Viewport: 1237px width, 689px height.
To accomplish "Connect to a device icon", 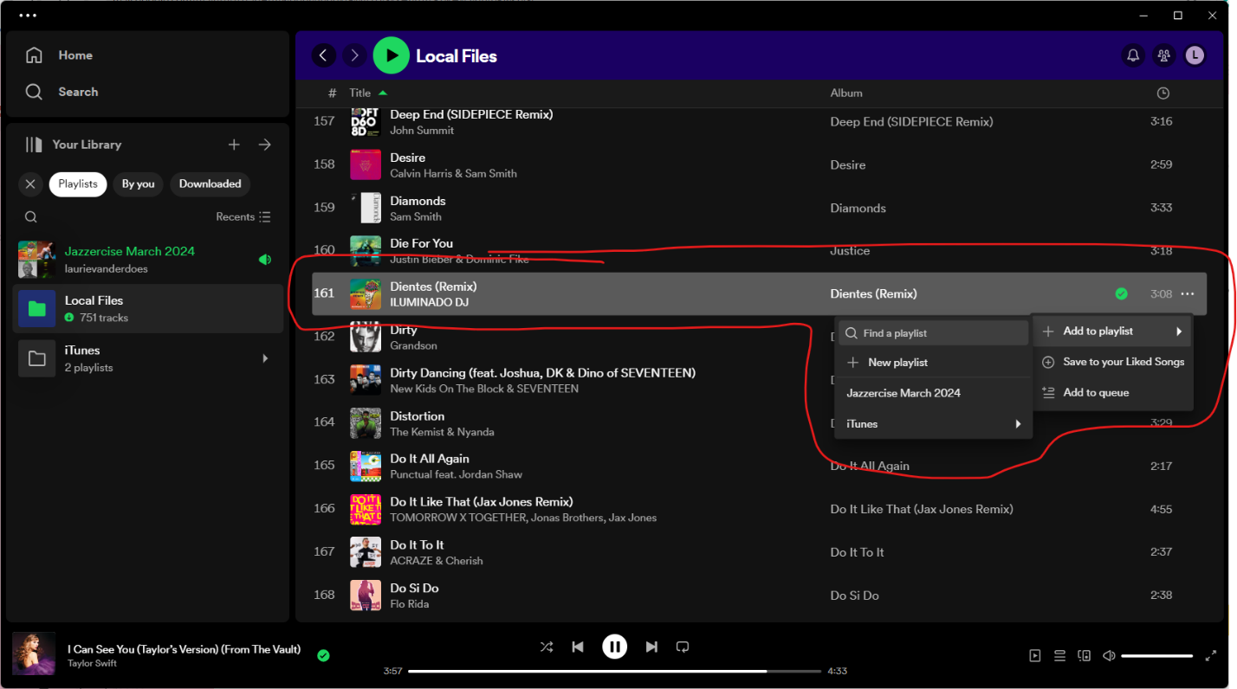I will pos(1084,656).
